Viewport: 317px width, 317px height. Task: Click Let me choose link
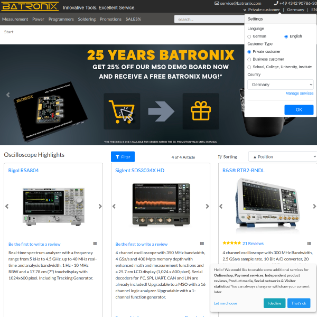click(225, 303)
